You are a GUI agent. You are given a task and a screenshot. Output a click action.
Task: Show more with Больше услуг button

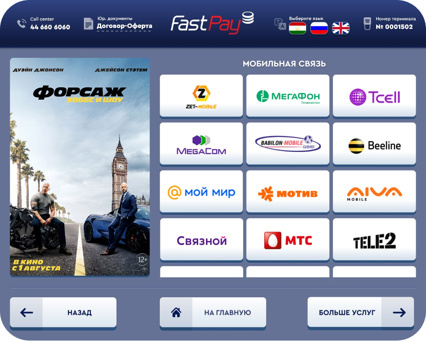pyautogui.click(x=361, y=312)
